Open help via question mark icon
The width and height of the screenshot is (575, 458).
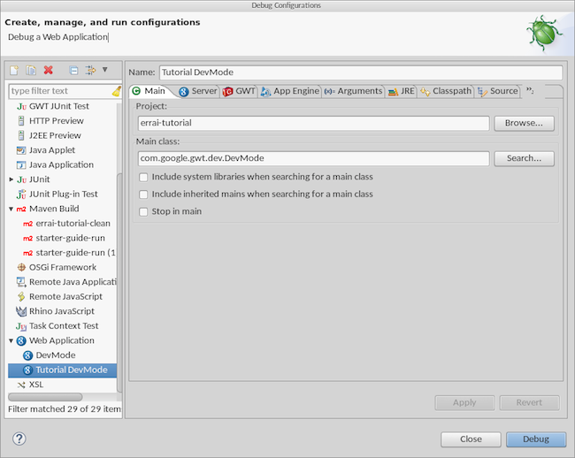click(x=19, y=439)
